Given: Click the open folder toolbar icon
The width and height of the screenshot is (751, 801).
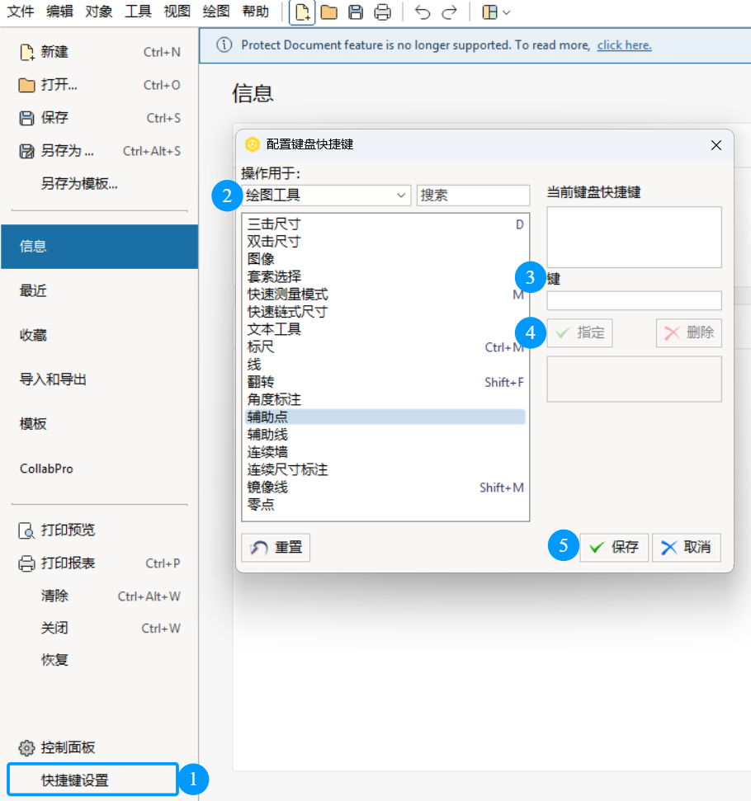Looking at the screenshot, I should pyautogui.click(x=328, y=12).
